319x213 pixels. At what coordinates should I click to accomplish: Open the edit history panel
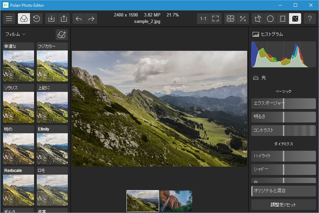(36, 19)
